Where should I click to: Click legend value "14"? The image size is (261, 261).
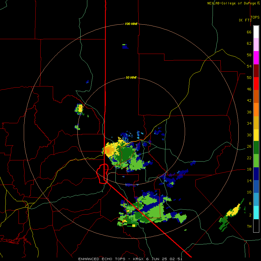pyautogui.click(x=249, y=181)
